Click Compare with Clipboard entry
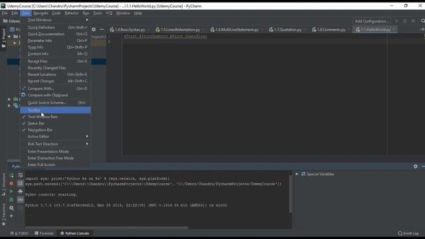Image resolution: width=425 pixels, height=239 pixels. 56,95
